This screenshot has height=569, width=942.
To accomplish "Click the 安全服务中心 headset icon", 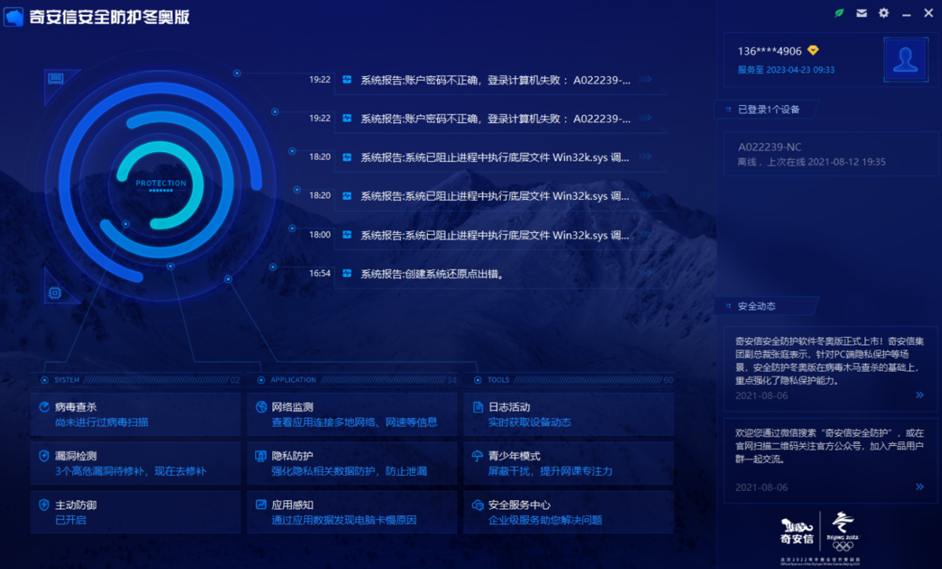I will tap(477, 505).
